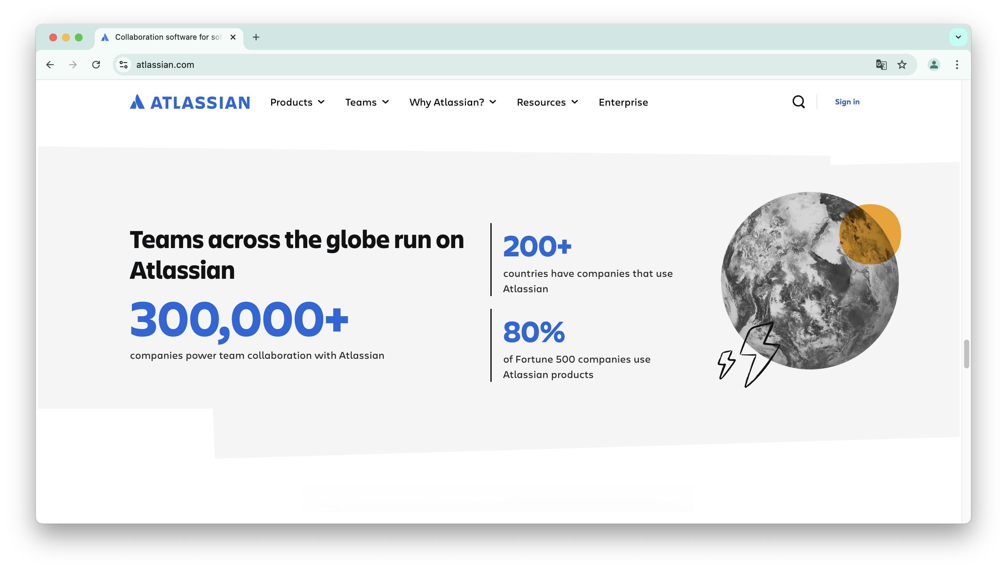Viewport: 1007px width, 571px height.
Task: Expand the Resources dropdown menu
Action: pos(547,102)
